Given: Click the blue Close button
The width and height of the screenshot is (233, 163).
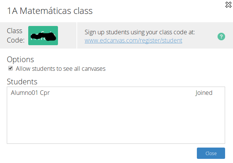Looking at the screenshot, I should 211,153.
